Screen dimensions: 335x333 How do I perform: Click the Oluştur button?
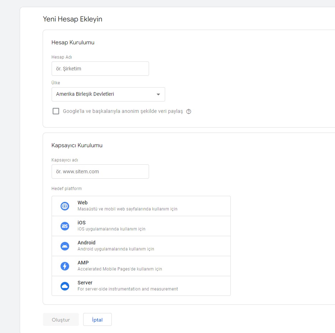61,319
